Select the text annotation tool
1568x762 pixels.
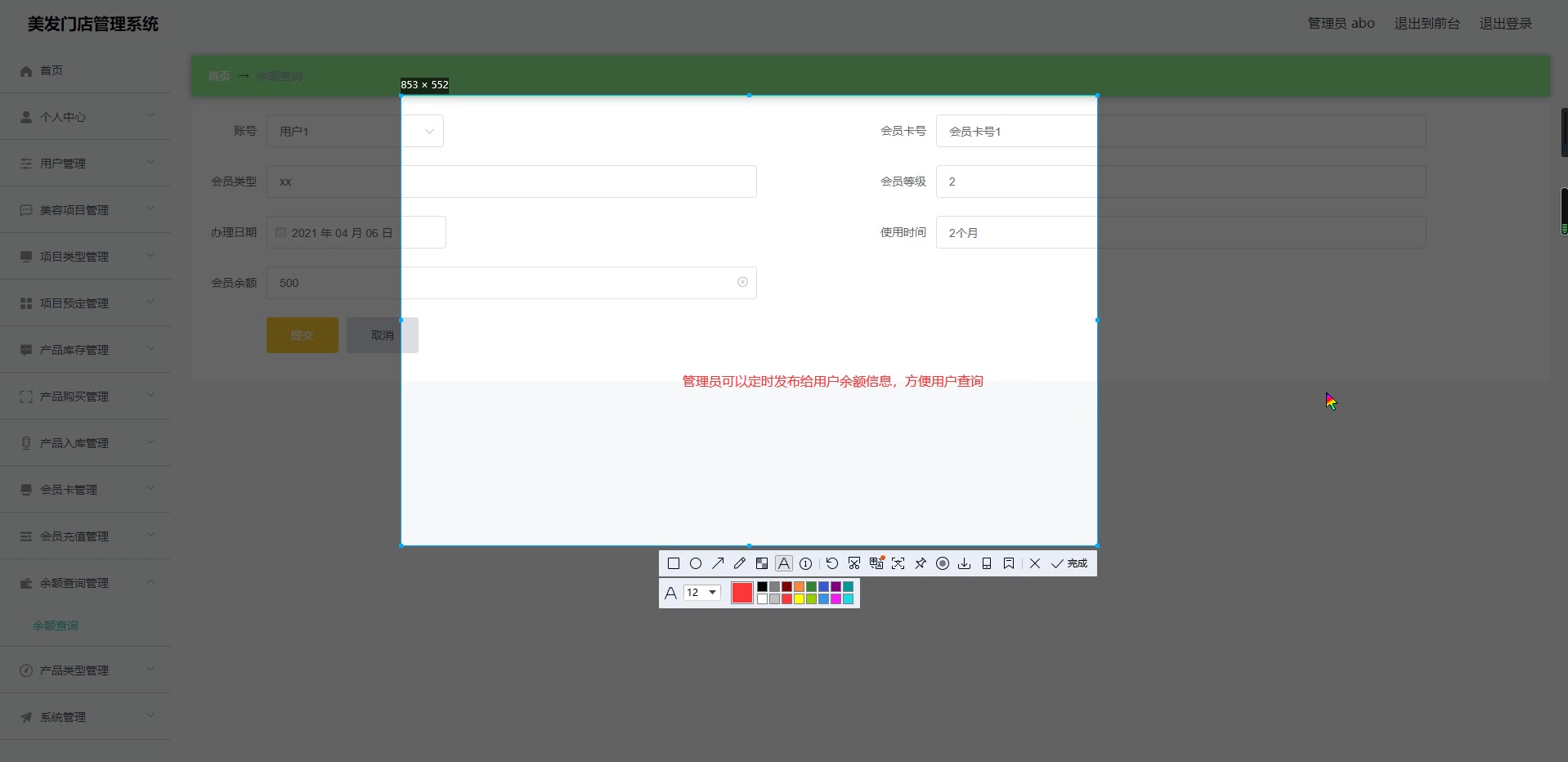(784, 563)
